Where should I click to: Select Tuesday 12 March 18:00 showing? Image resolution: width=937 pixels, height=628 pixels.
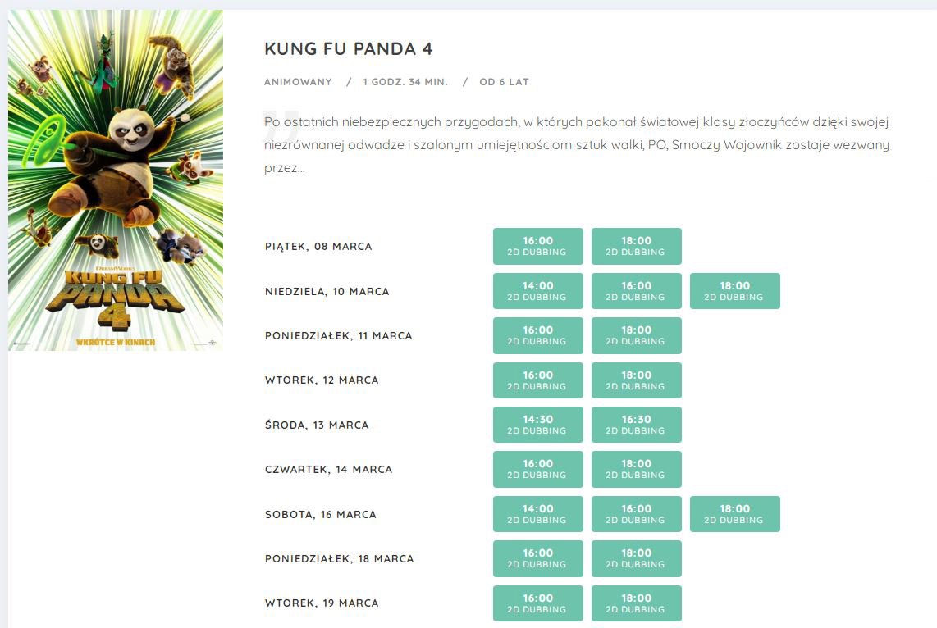click(637, 380)
